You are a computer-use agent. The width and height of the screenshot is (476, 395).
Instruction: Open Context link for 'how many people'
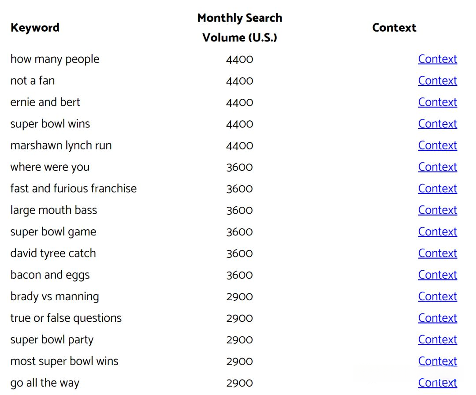coord(437,59)
